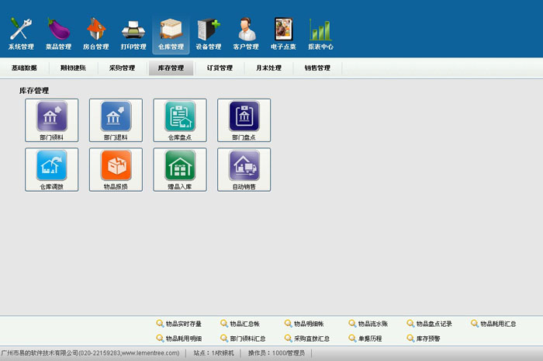The height and width of the screenshot is (361, 543).
Task: Open 单据历程 query link
Action: pos(365,338)
